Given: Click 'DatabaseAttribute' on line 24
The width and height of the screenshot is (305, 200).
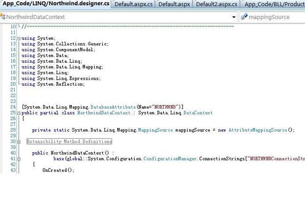Looking at the screenshot, I should tap(113, 107).
